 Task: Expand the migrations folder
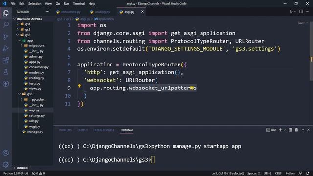coord(37,45)
